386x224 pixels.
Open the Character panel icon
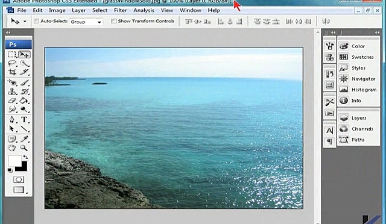(329, 131)
